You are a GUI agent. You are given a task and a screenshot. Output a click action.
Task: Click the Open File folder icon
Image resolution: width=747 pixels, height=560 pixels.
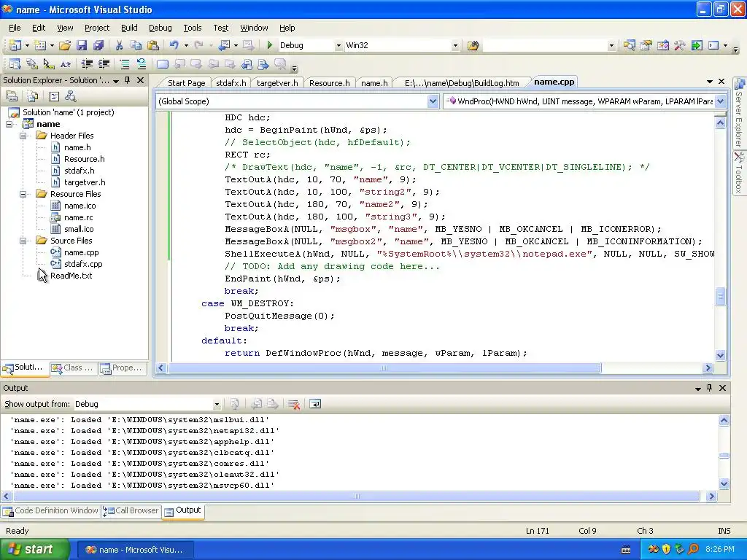(x=65, y=45)
